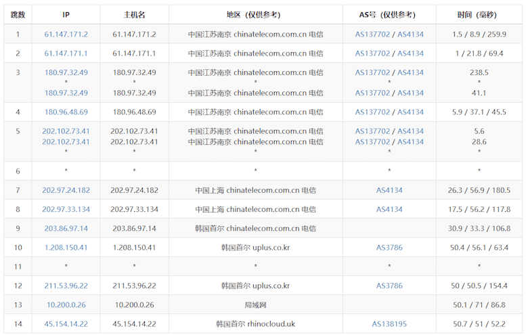Screen dimensions: 528x335
Task: Click the 211.53.96.22 IP link in hop 12
Action: pos(66,286)
